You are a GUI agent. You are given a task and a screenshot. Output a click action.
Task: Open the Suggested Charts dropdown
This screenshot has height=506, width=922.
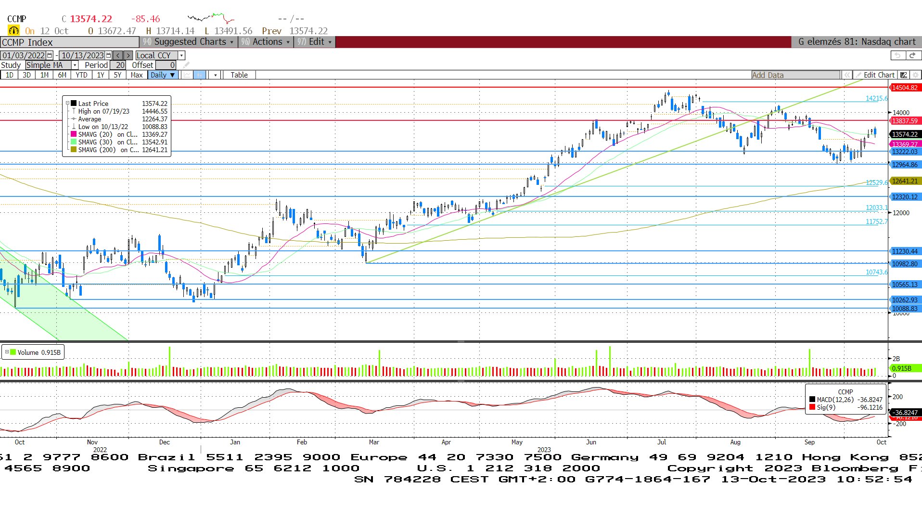tap(188, 42)
